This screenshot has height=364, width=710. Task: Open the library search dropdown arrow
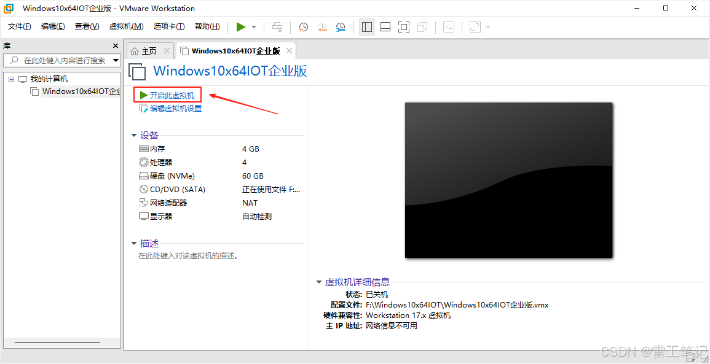(116, 60)
